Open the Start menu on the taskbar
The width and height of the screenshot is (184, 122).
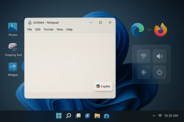coord(59,116)
